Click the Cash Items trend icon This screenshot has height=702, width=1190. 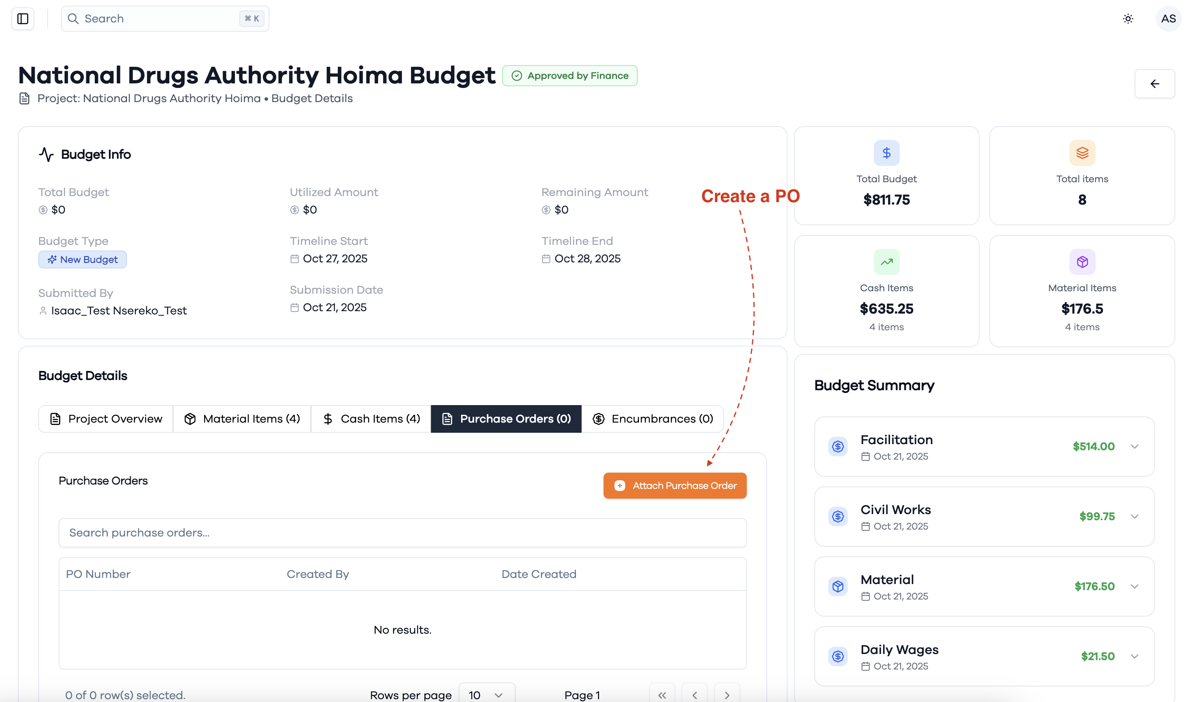[886, 262]
